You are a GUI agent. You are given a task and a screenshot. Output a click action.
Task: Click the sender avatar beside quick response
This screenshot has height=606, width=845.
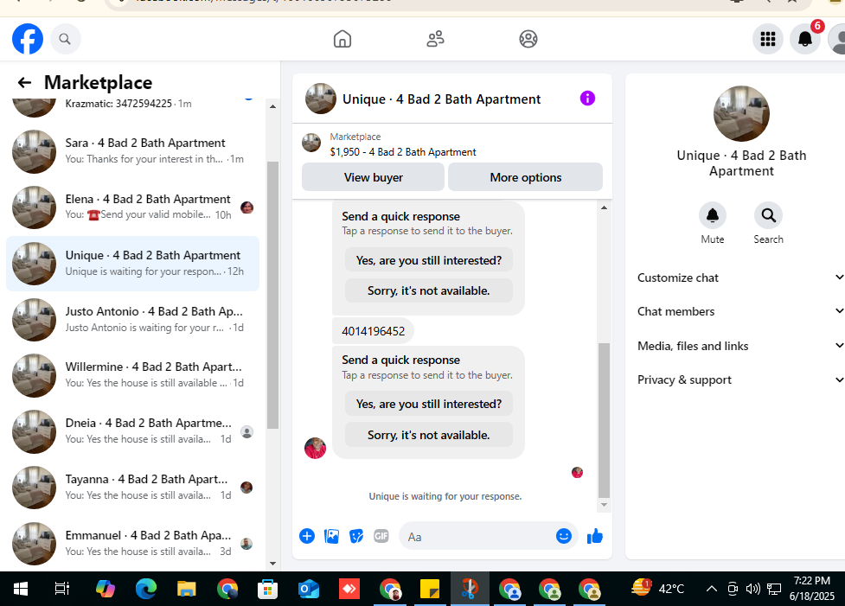click(316, 448)
